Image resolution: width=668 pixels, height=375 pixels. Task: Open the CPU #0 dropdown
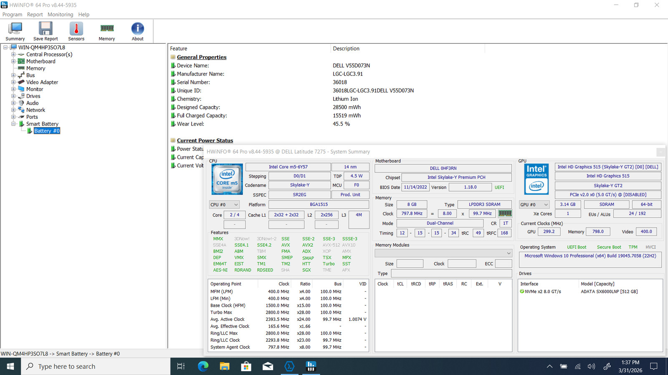point(224,205)
